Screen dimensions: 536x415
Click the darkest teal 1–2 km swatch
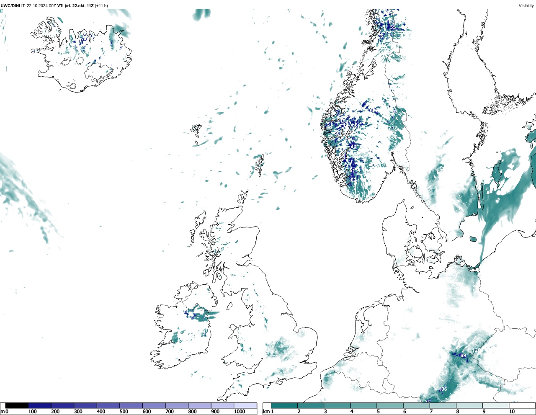click(x=284, y=406)
